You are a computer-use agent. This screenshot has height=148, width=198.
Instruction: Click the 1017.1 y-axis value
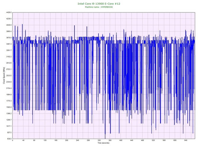coord(9,126)
